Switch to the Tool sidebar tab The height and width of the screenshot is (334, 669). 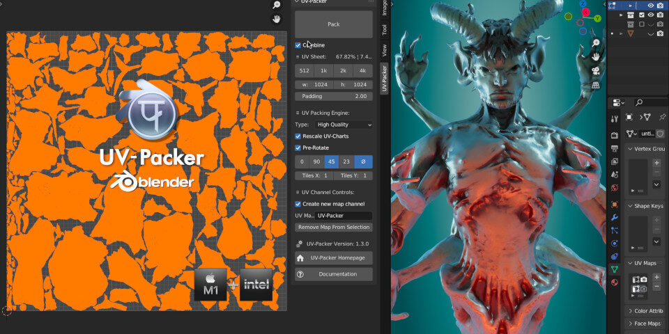[385, 29]
